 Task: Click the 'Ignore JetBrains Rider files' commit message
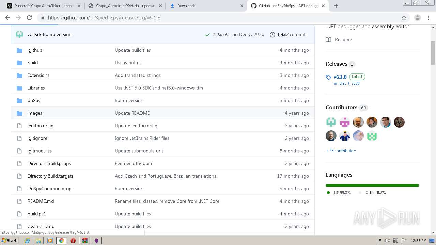click(142, 138)
